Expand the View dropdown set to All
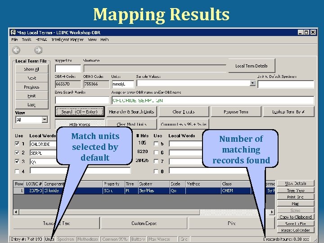Screen dimensions: 324x243 tap(45, 119)
